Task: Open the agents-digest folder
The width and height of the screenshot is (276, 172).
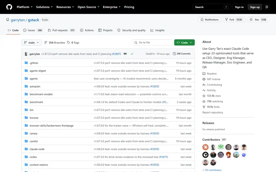Action: coord(38,71)
